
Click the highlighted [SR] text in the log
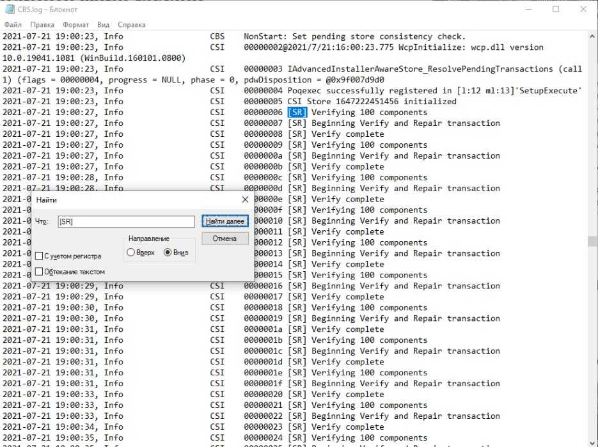(x=297, y=113)
